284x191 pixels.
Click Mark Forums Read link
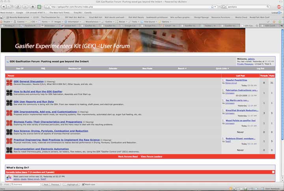click(x=128, y=156)
